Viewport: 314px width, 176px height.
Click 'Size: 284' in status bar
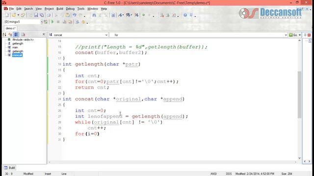(x=287, y=174)
